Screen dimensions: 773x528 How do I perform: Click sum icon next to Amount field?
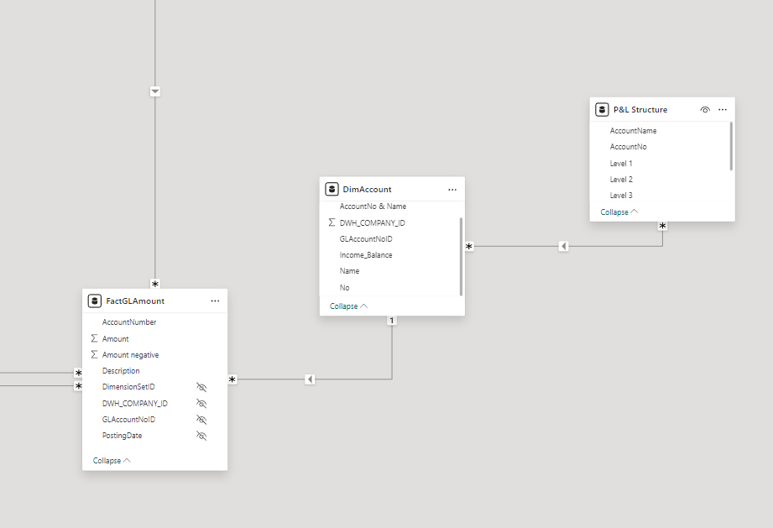tap(94, 338)
